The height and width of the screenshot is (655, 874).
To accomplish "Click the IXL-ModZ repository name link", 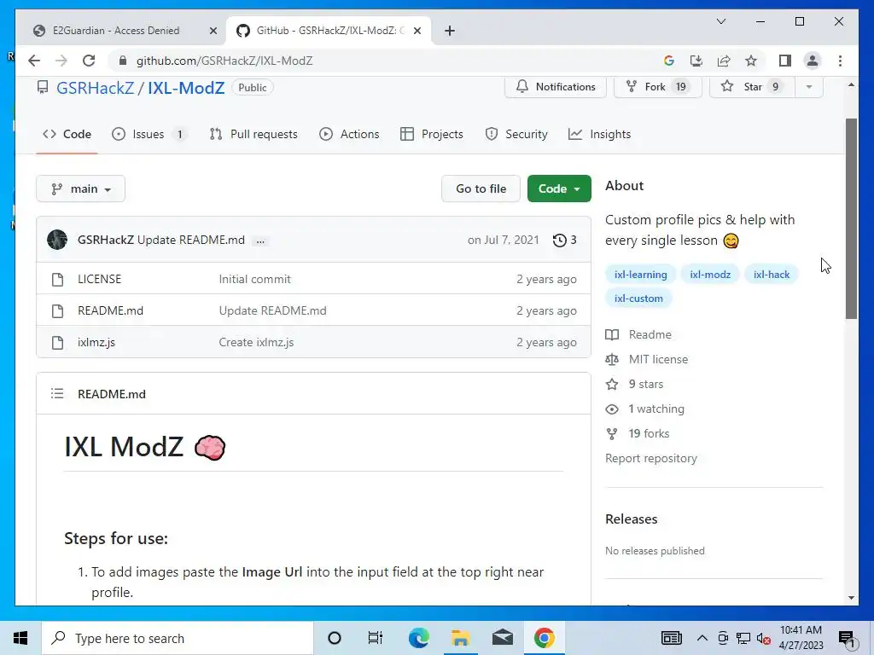I will (x=186, y=88).
